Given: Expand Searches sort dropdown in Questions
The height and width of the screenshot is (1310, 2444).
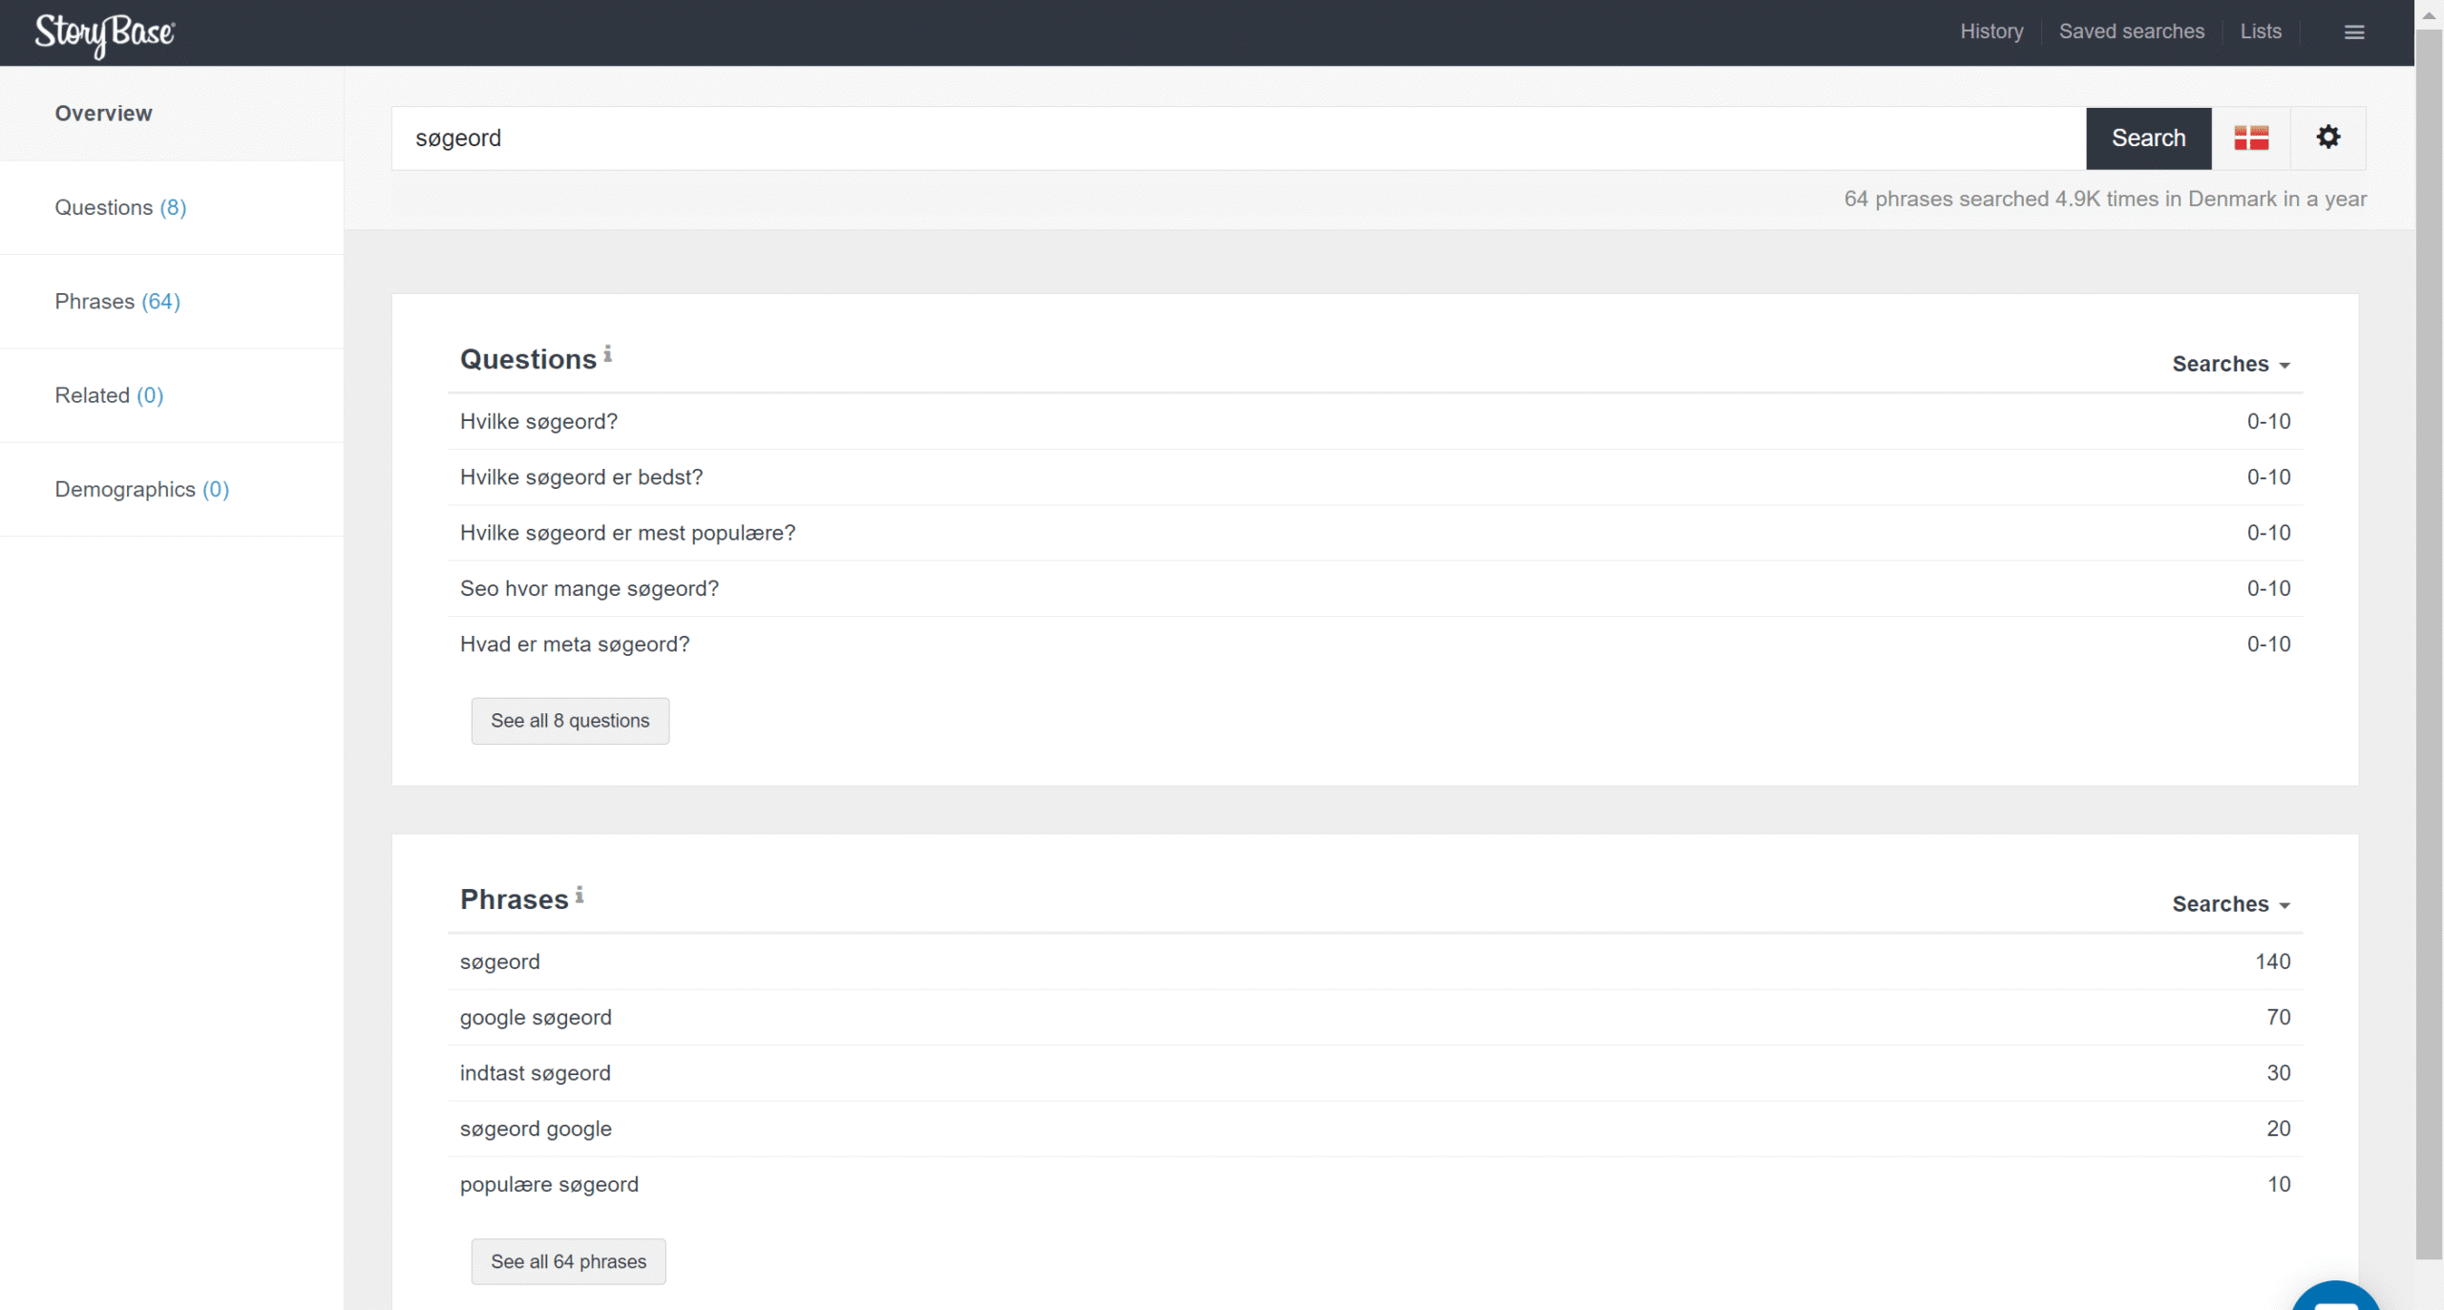Looking at the screenshot, I should [x=2230, y=364].
